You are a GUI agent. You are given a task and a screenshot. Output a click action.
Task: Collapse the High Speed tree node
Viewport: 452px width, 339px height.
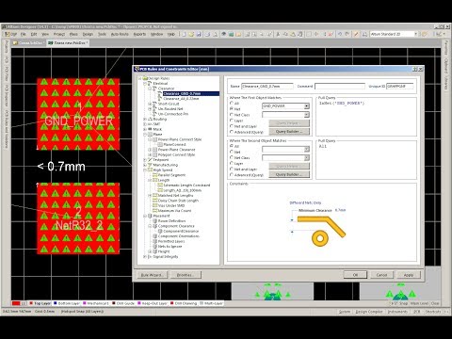(145, 169)
